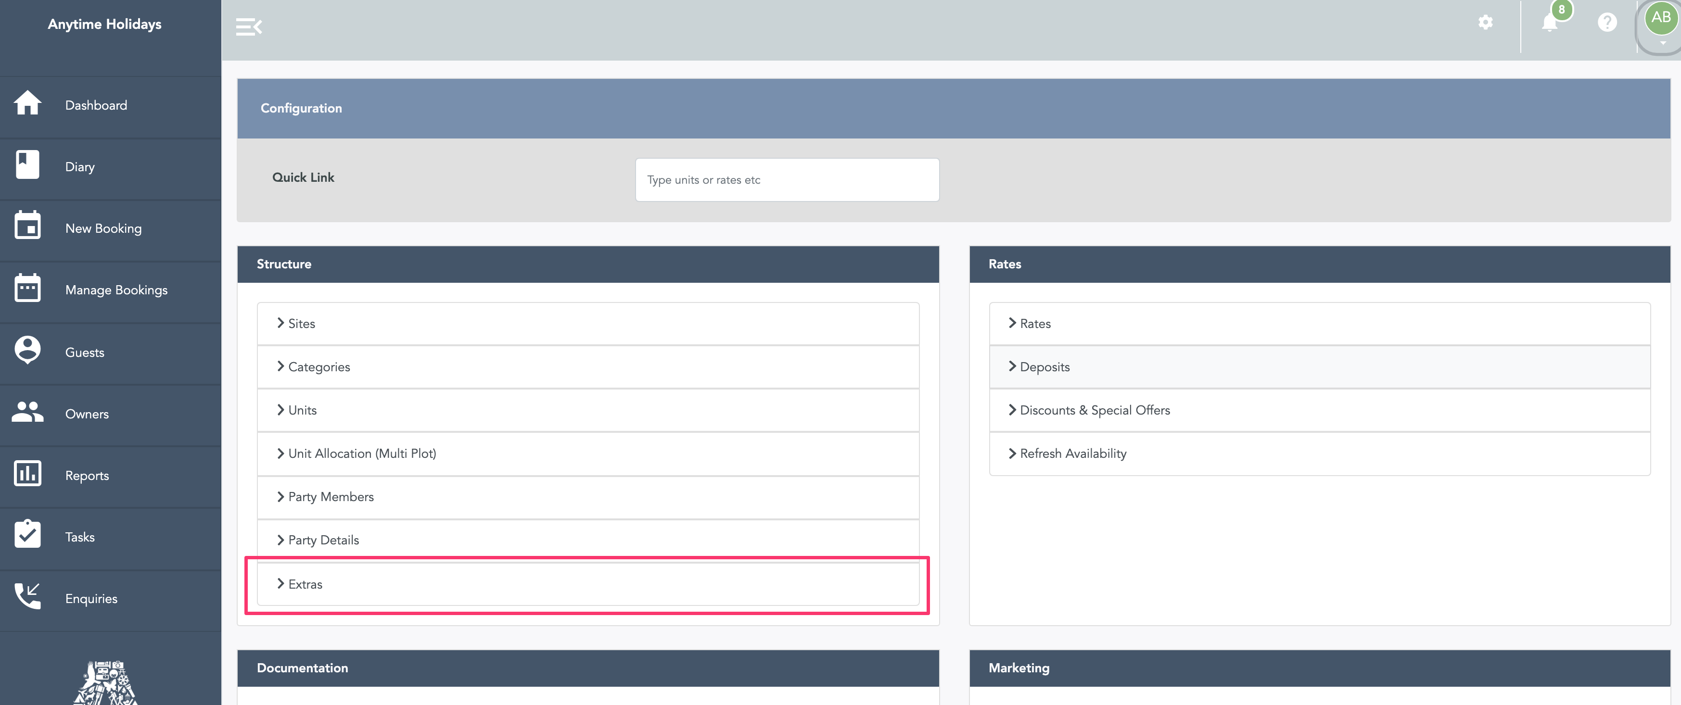Click the Quick Link label
This screenshot has width=1681, height=705.
tap(303, 177)
